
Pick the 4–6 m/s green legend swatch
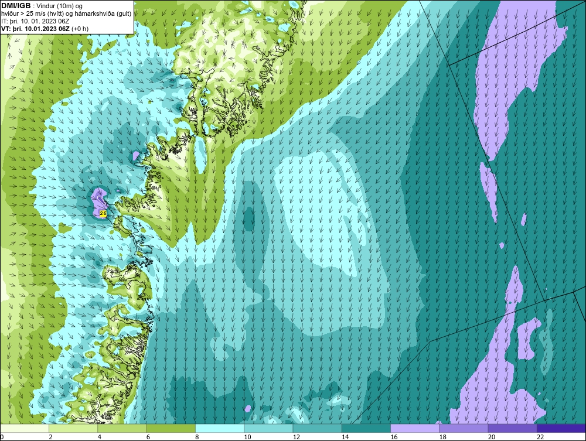122,428
